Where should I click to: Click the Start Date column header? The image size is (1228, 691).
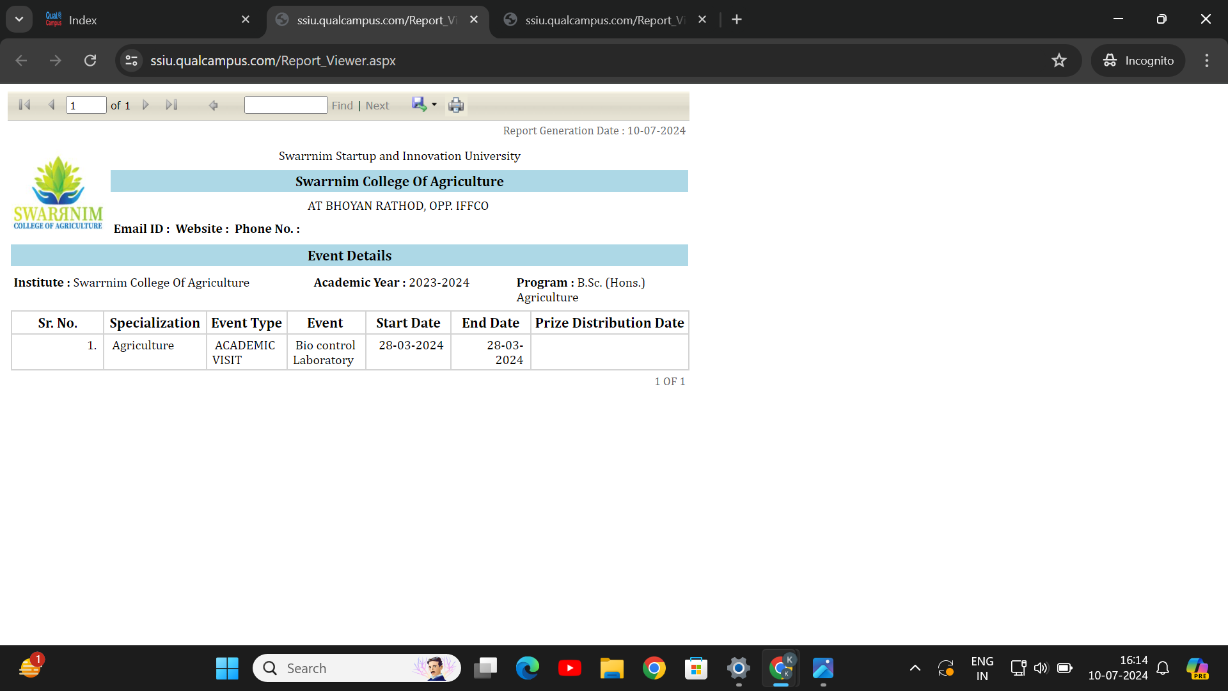click(408, 323)
